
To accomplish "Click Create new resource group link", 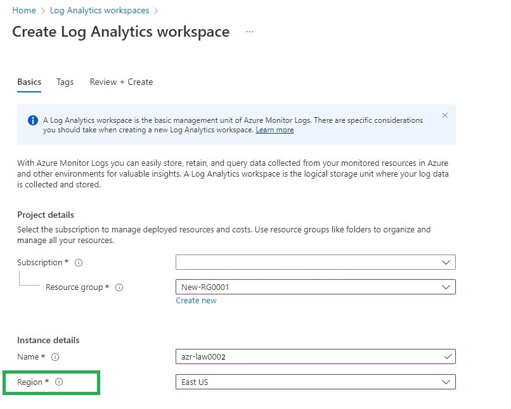I will (x=196, y=301).
